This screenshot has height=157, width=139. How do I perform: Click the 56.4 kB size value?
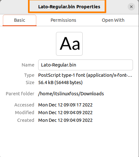[60, 82]
